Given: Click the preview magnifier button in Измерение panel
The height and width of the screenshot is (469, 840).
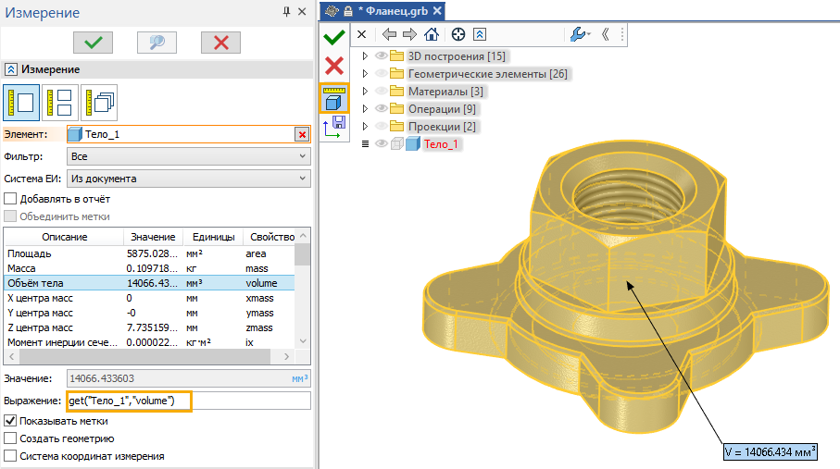Looking at the screenshot, I should click(157, 42).
